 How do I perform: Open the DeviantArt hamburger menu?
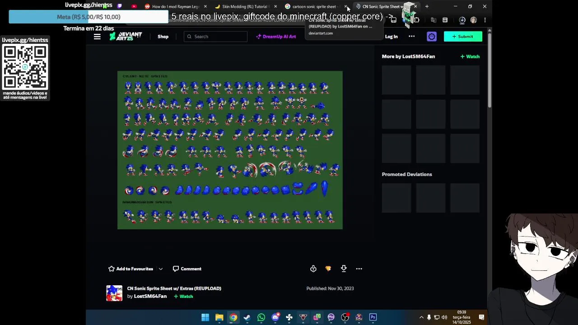click(97, 37)
